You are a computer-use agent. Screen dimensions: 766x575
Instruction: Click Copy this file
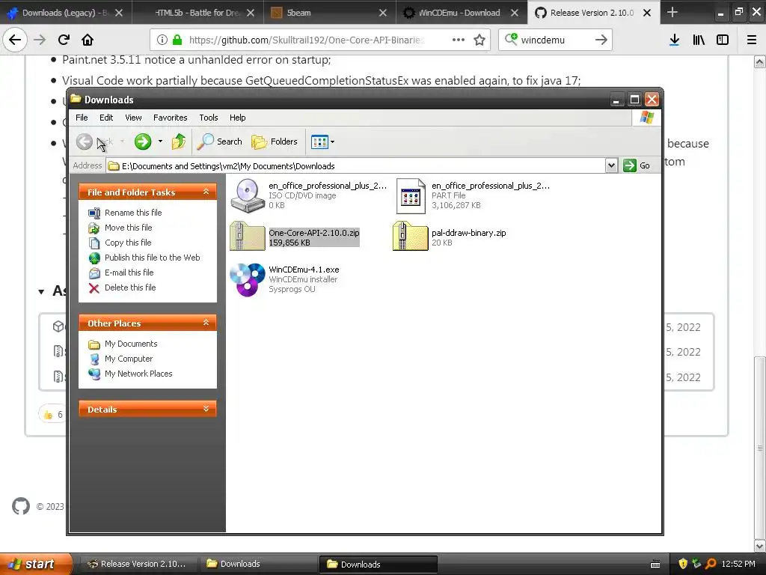pyautogui.click(x=128, y=243)
